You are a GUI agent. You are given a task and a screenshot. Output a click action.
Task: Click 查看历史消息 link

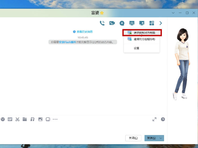[x=85, y=32]
